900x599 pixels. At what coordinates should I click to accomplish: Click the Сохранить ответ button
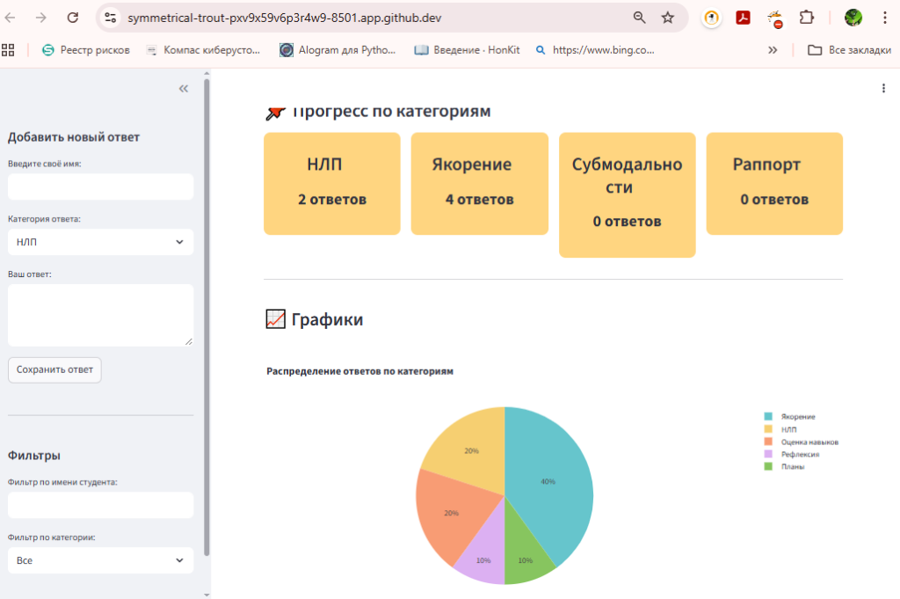(x=54, y=369)
